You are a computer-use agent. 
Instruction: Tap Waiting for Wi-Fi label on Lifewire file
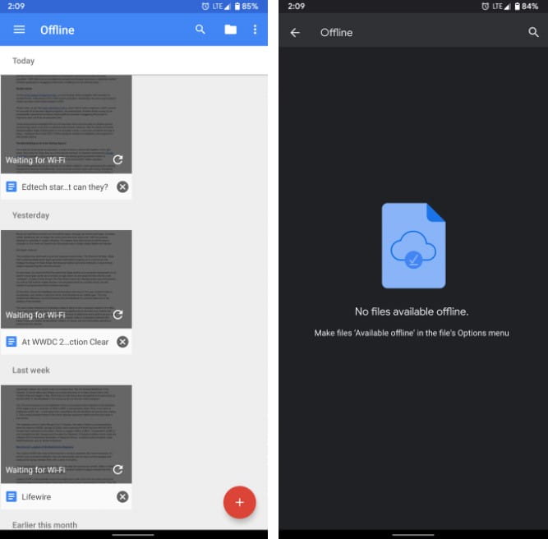click(x=35, y=470)
